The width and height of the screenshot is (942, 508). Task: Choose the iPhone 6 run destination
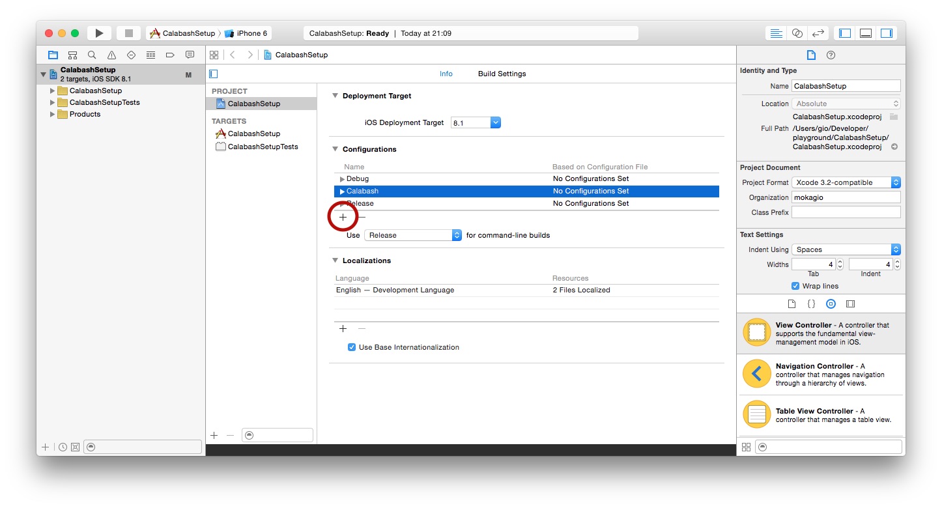tap(246, 33)
